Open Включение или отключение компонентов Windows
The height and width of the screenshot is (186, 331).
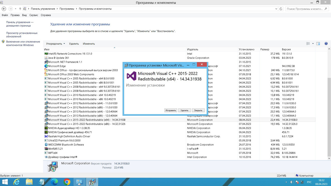[x=23, y=43]
